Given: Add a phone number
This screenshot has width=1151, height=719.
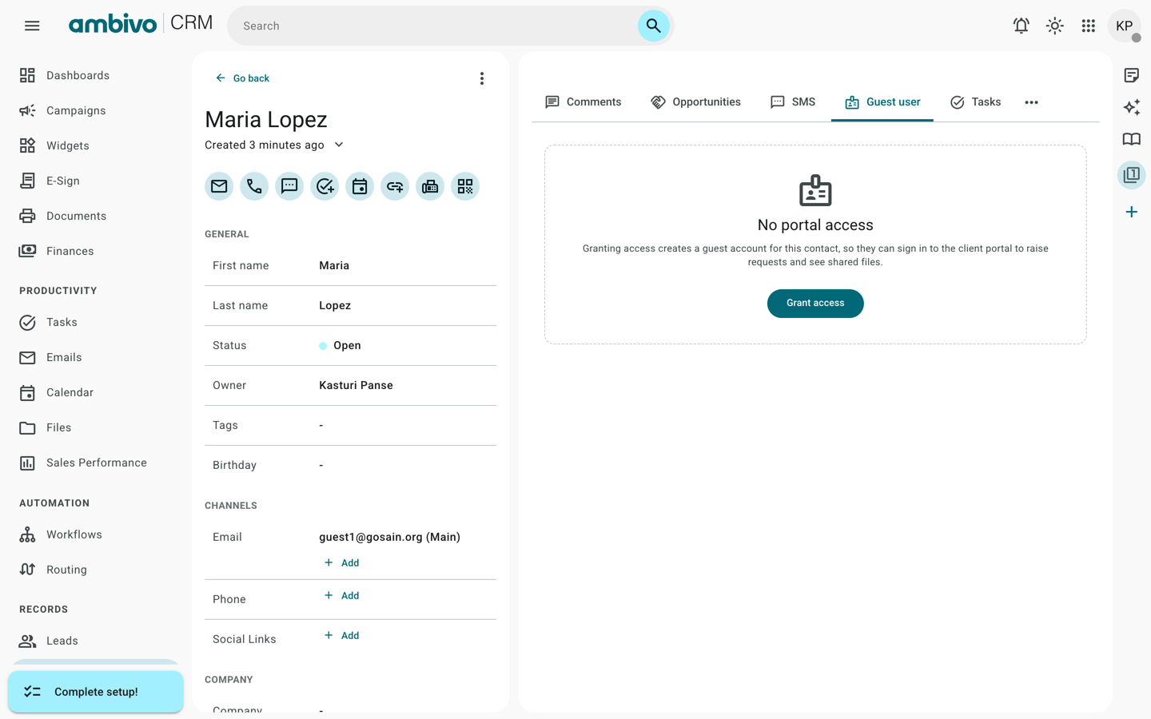Looking at the screenshot, I should [x=342, y=596].
